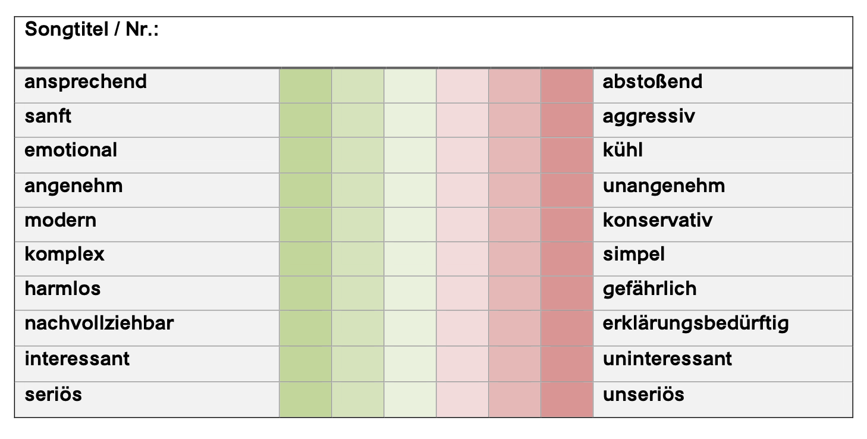This screenshot has height=439, width=867.
Task: Choose lightest pink cell in uninteressant row
Action: point(462,363)
